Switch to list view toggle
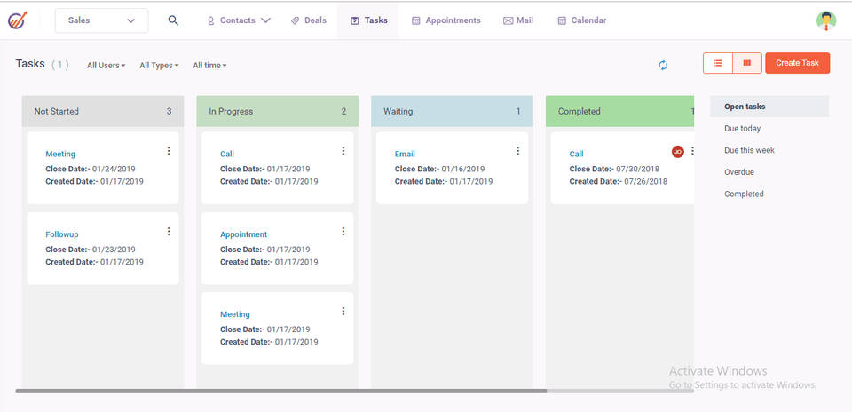This screenshot has width=852, height=412. point(718,63)
